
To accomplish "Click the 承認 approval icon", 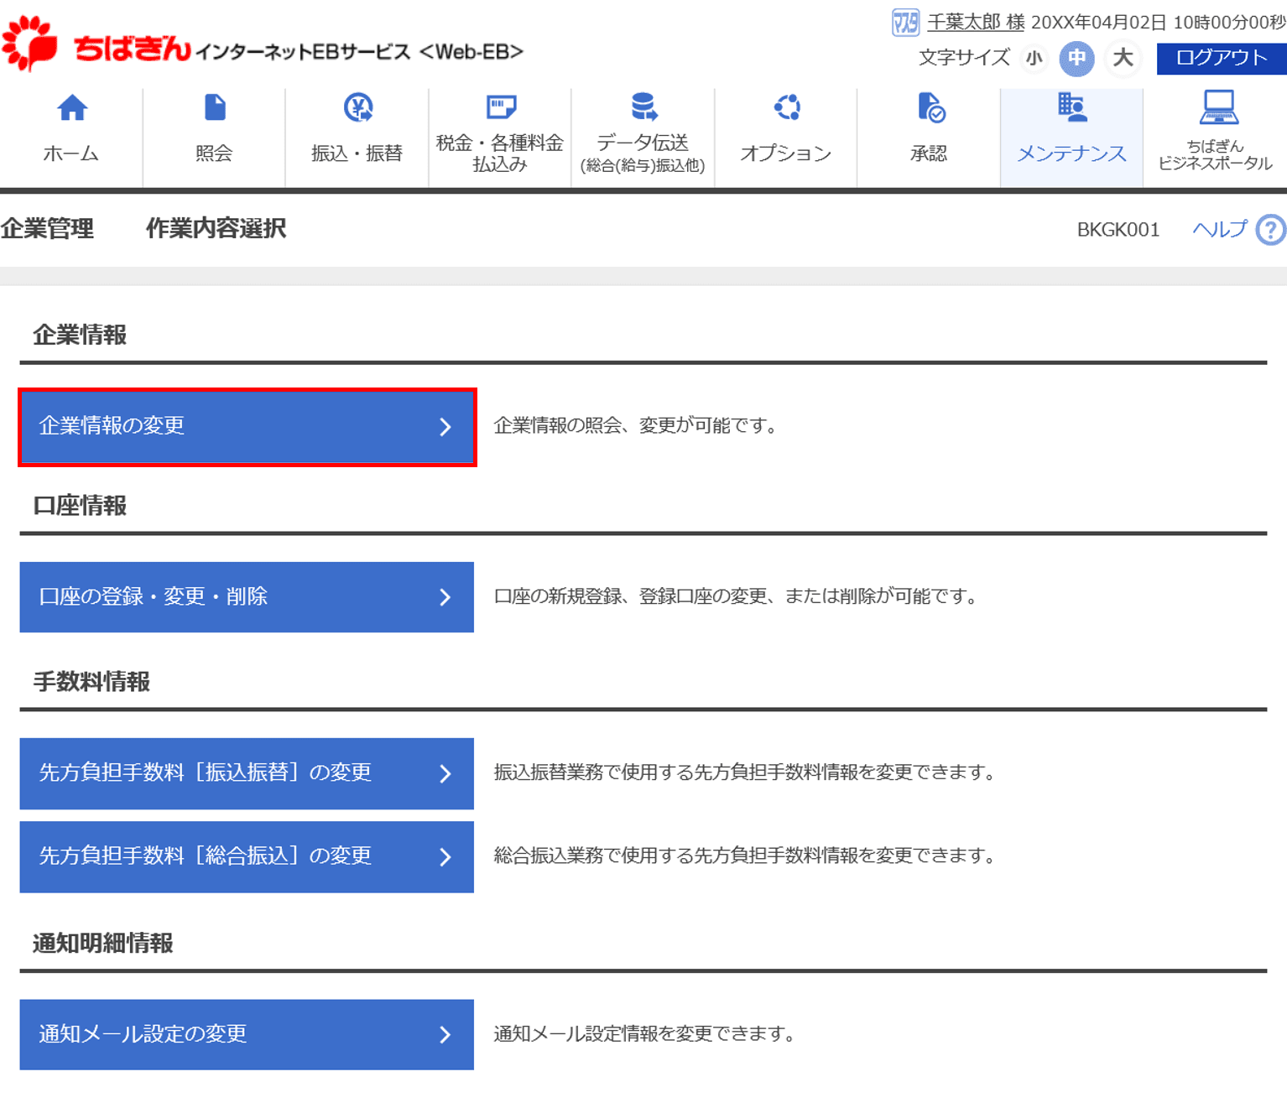I will click(x=930, y=108).
